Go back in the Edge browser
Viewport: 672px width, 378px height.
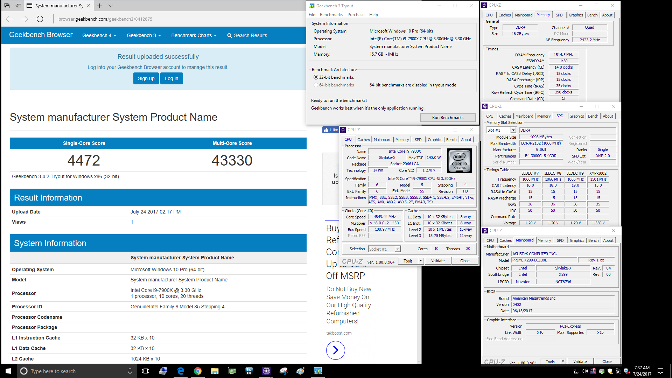click(9, 19)
